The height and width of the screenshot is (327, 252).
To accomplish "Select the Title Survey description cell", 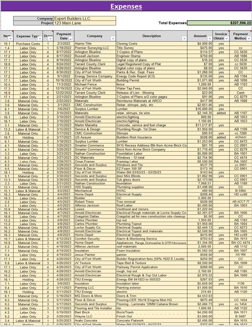I will click(152, 48).
